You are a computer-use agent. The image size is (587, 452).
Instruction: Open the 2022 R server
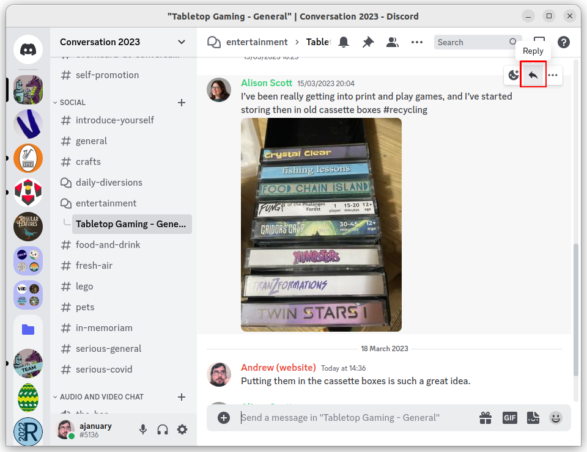pyautogui.click(x=28, y=432)
